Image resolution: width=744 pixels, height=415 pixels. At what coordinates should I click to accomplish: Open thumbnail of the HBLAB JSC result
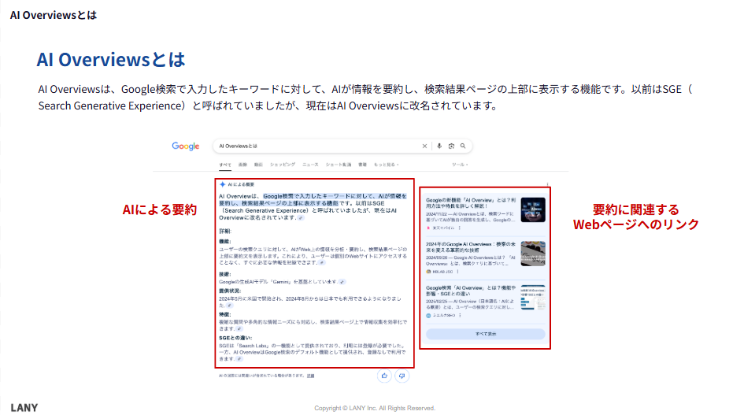[533, 254]
